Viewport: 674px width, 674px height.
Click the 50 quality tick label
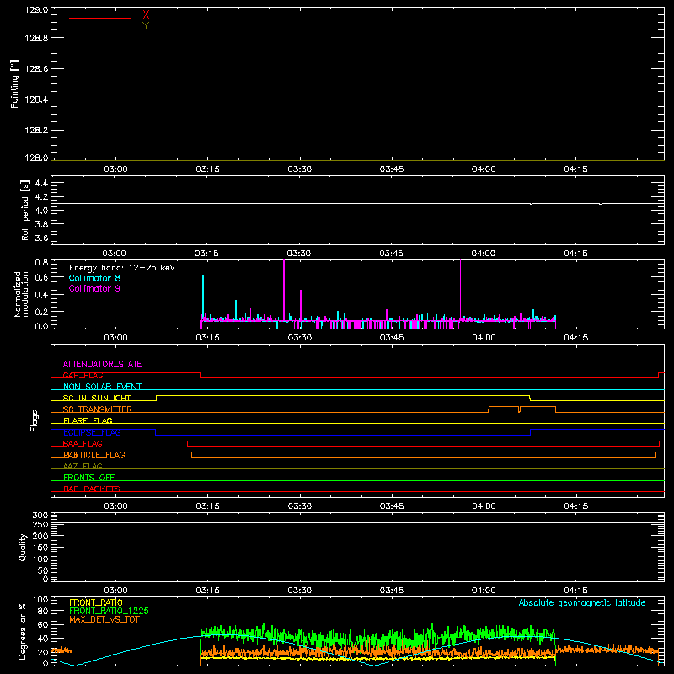(x=43, y=570)
